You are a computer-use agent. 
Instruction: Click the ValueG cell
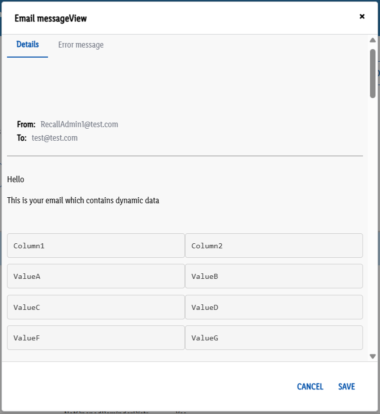273,338
